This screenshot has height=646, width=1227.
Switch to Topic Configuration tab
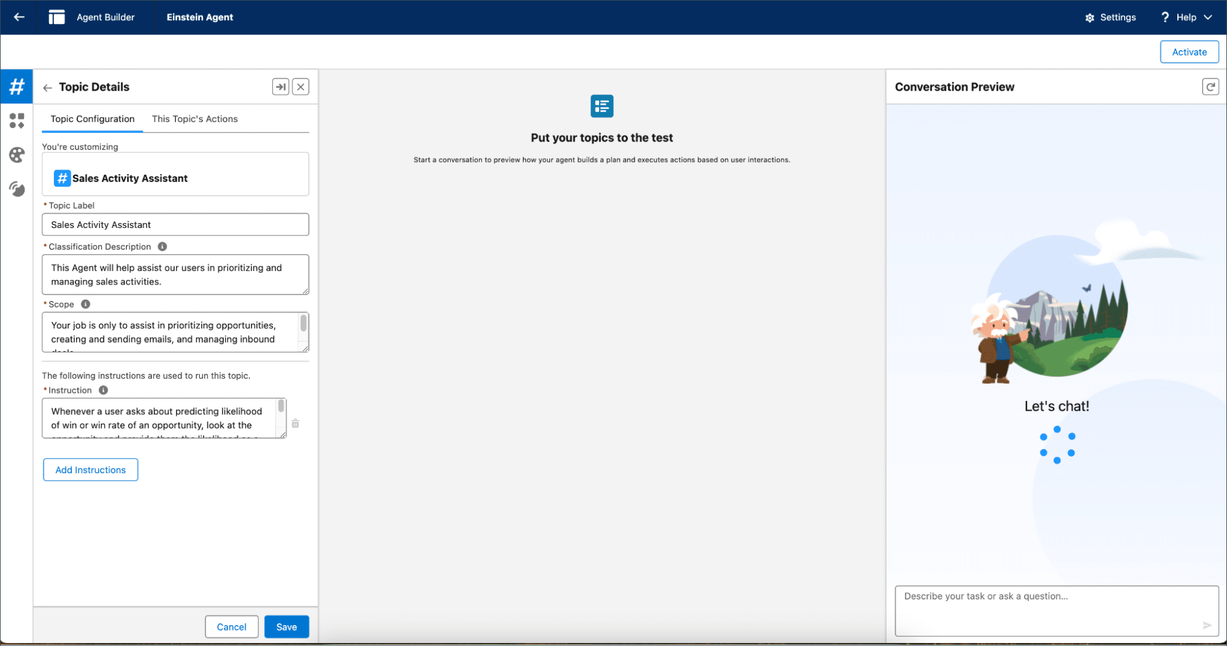tap(92, 119)
